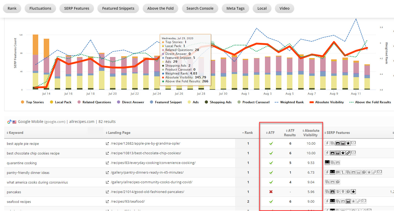The width and height of the screenshot is (394, 211).
Task: Click the lightning bolt icon in seafood recipes row
Action: (327, 201)
